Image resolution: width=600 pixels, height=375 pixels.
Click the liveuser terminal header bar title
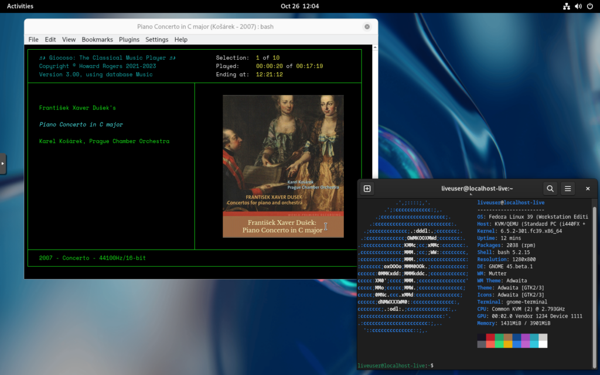click(477, 188)
